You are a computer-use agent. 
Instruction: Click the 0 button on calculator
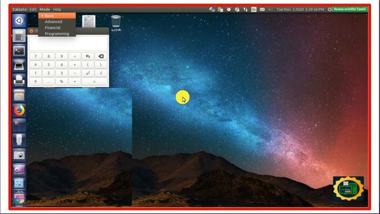(x=36, y=81)
